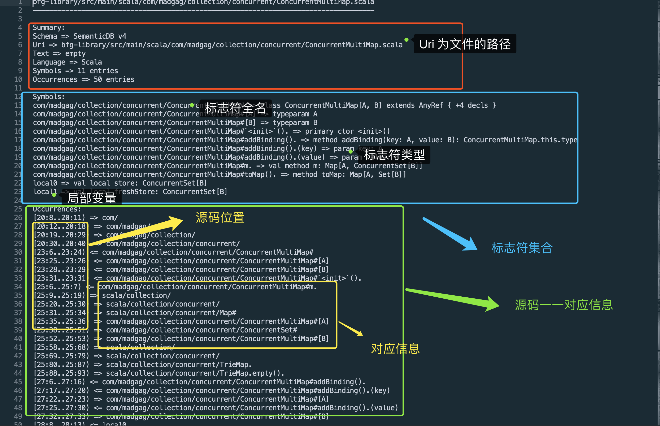Click the '[27:6..27:16)' addBinding(). occurrence
Viewport: 660px width, 426px height.
point(199,382)
